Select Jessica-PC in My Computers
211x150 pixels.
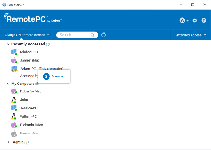pyautogui.click(x=29, y=108)
